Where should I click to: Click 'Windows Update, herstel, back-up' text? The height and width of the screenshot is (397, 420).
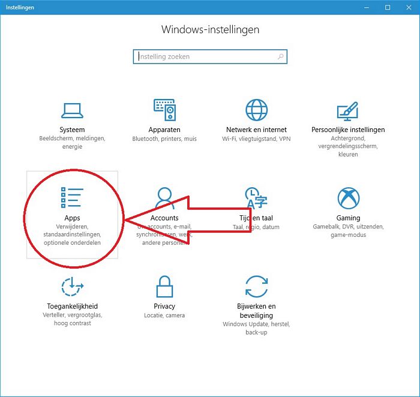pos(256,328)
